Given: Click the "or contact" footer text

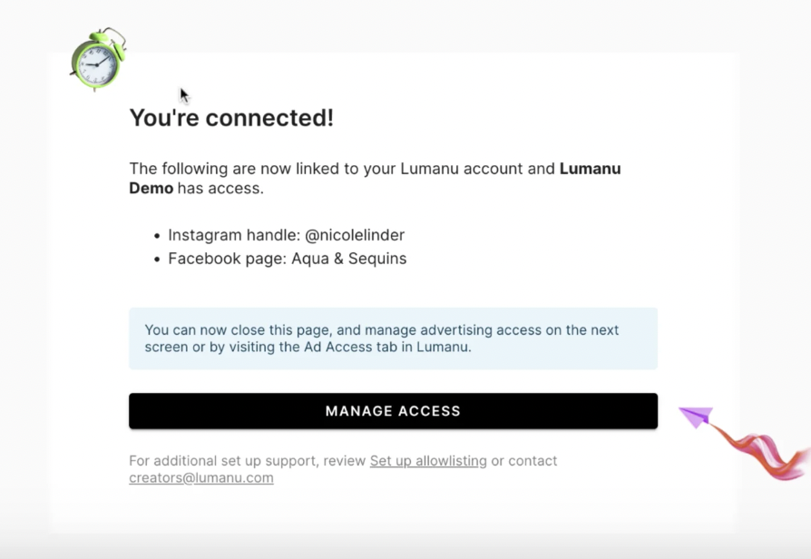Looking at the screenshot, I should [524, 461].
